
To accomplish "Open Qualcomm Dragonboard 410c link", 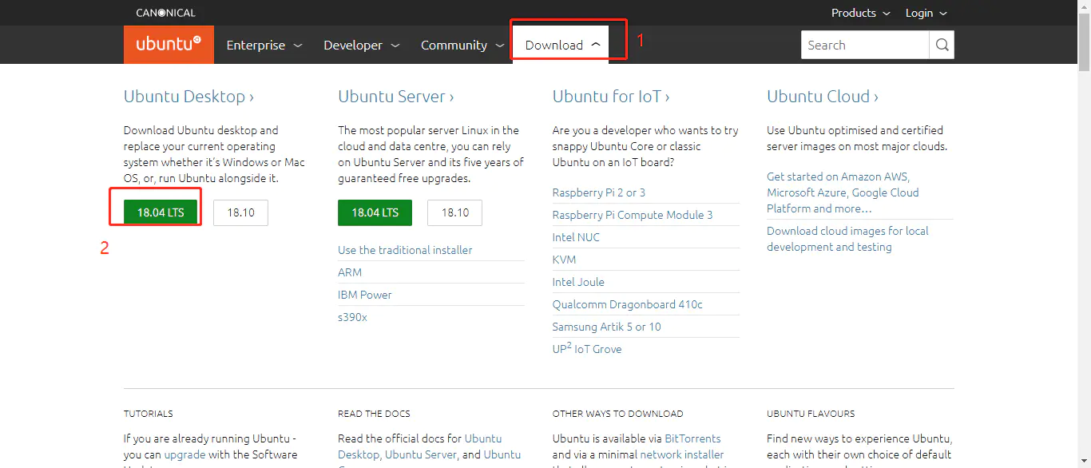I will (x=628, y=304).
